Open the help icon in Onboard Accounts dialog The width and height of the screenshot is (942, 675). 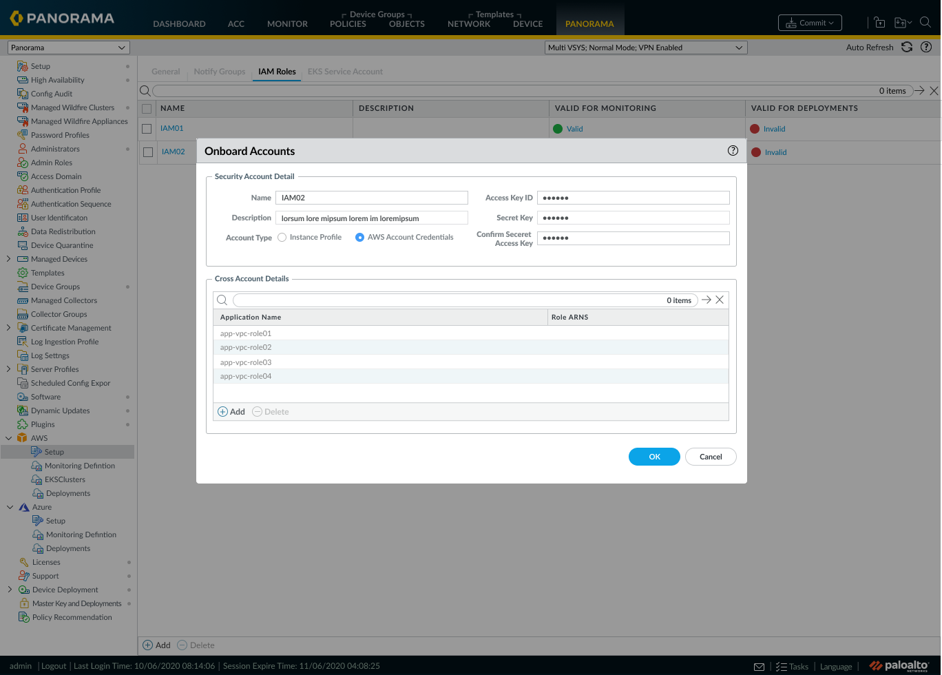tap(733, 151)
